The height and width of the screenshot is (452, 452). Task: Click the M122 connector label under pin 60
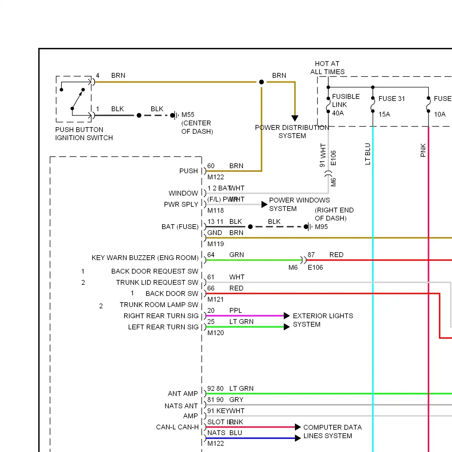[x=215, y=177]
